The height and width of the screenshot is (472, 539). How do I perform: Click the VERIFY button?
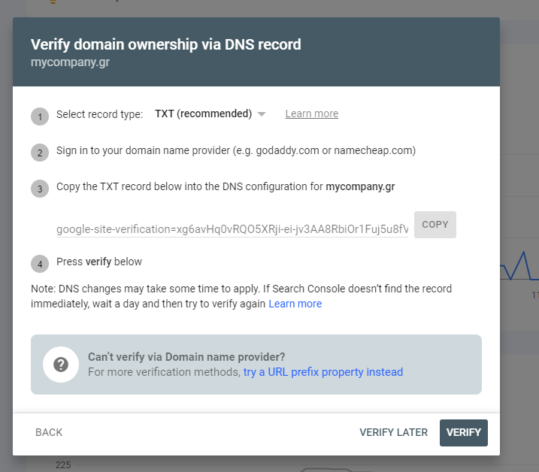(x=463, y=432)
